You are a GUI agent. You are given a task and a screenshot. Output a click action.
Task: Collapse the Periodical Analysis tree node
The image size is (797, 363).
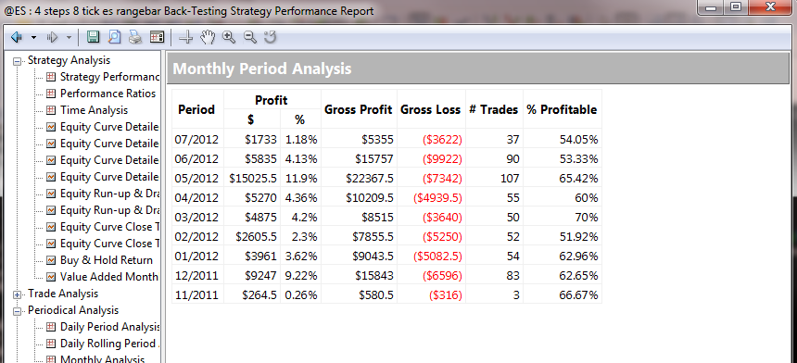click(18, 311)
